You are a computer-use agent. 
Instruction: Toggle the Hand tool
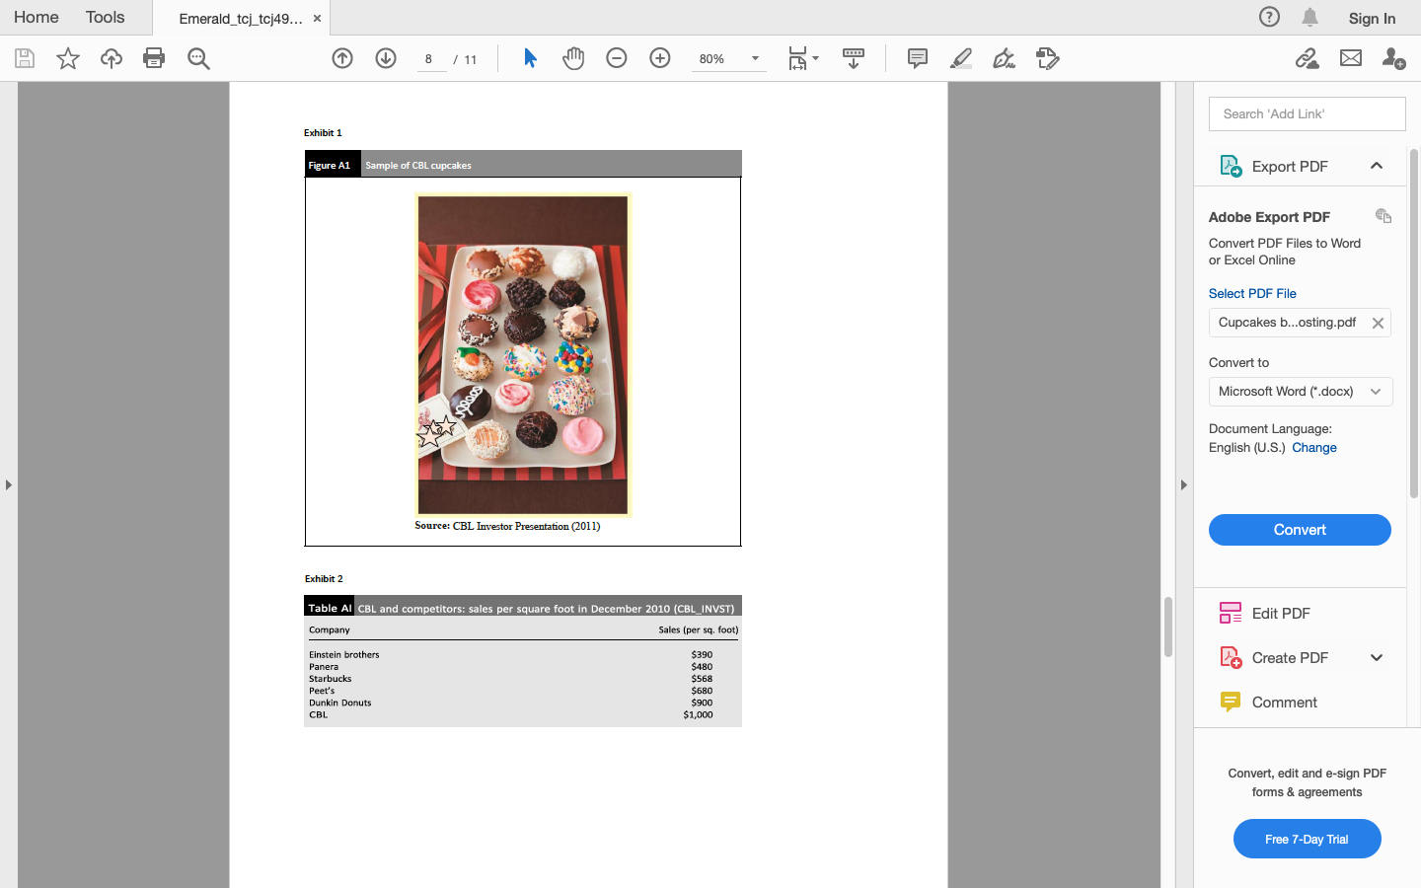coord(573,58)
